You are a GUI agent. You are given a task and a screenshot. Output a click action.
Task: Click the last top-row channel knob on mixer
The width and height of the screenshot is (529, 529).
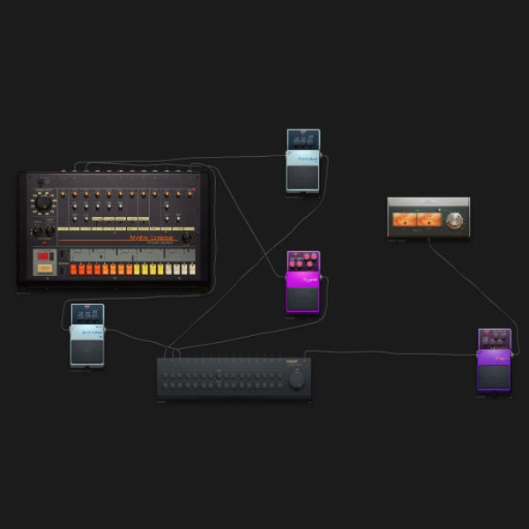click(279, 376)
